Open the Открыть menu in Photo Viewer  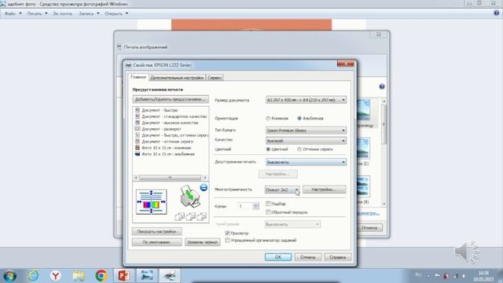[x=116, y=13]
